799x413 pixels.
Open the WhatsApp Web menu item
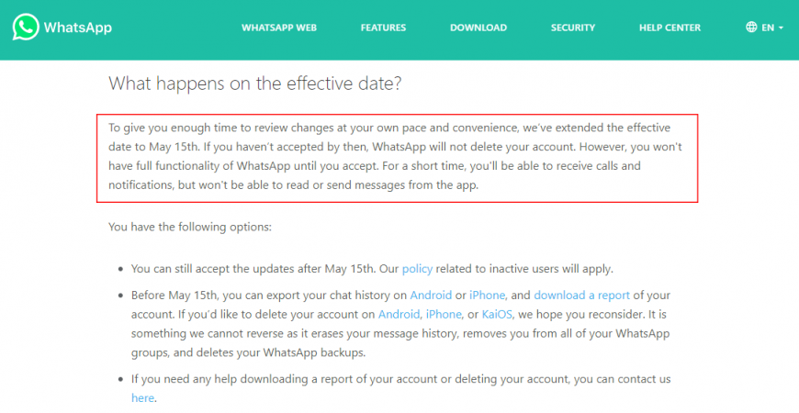pos(279,28)
